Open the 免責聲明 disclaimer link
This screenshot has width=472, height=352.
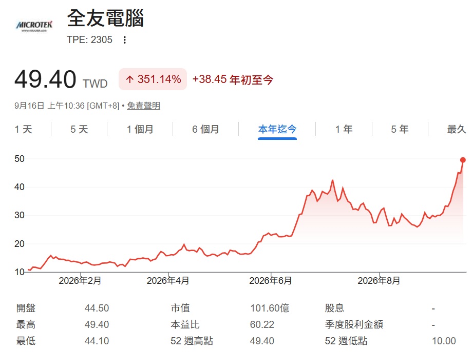144,106
